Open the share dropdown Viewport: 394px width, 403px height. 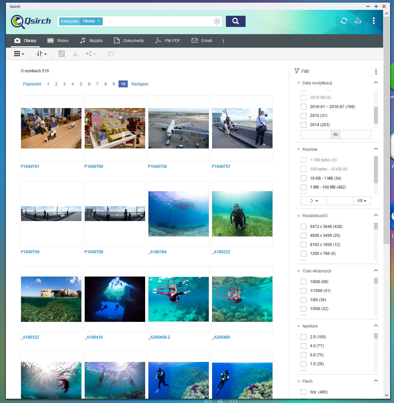91,54
